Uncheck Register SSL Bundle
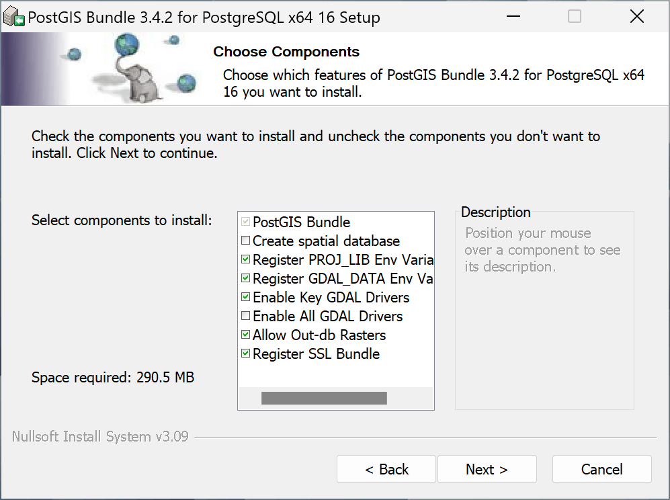 pos(246,354)
